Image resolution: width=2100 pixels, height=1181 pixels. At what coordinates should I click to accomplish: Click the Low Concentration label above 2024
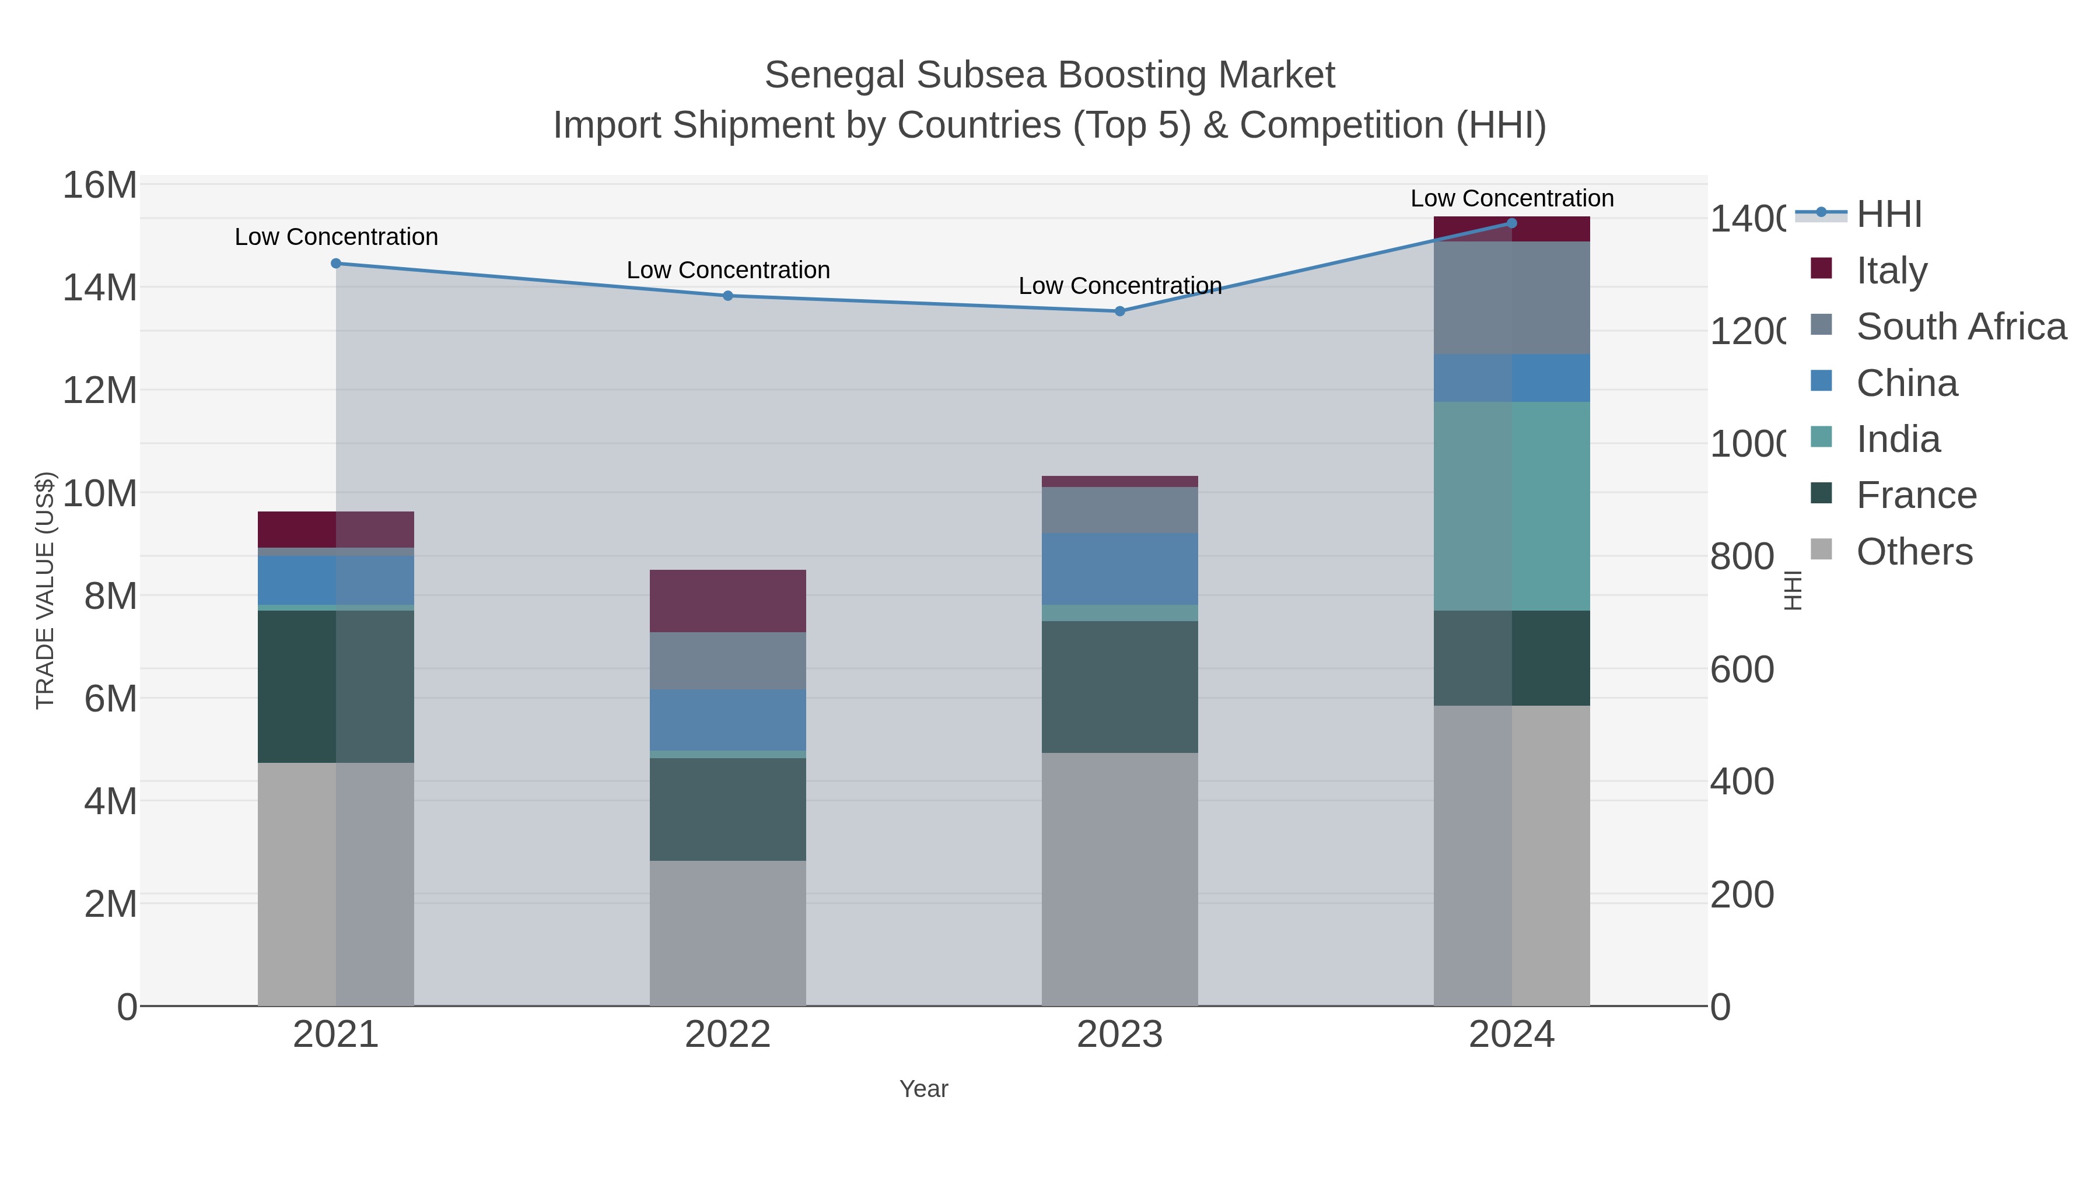coord(1513,198)
